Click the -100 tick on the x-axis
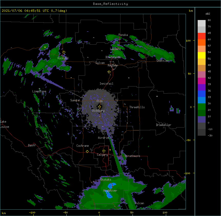The width and height of the screenshot is (221, 216). click(x=32, y=212)
